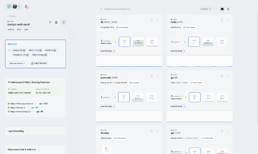Open three-dot menu on storage service card

(157, 131)
